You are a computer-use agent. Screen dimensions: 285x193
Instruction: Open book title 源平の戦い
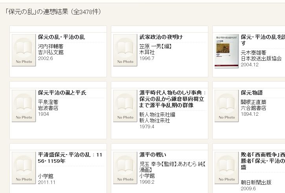click(x=153, y=155)
